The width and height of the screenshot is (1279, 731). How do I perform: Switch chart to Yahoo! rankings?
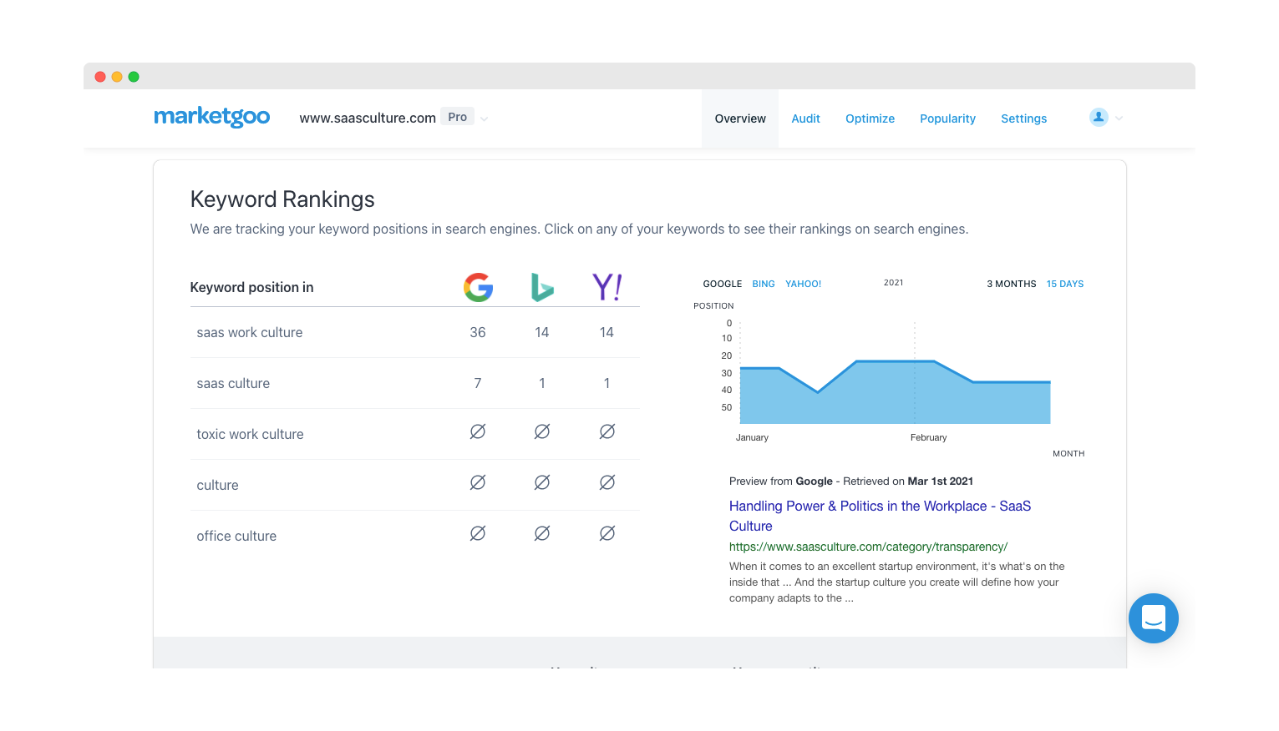(x=803, y=284)
